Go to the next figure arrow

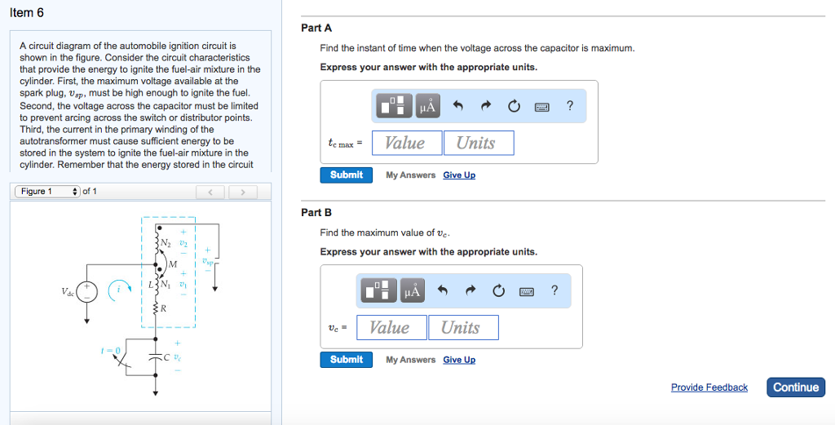pyautogui.click(x=243, y=192)
